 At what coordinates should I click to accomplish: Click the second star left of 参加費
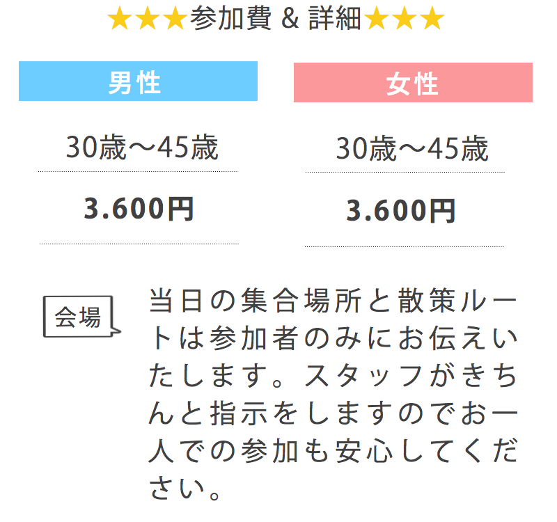click(x=148, y=19)
